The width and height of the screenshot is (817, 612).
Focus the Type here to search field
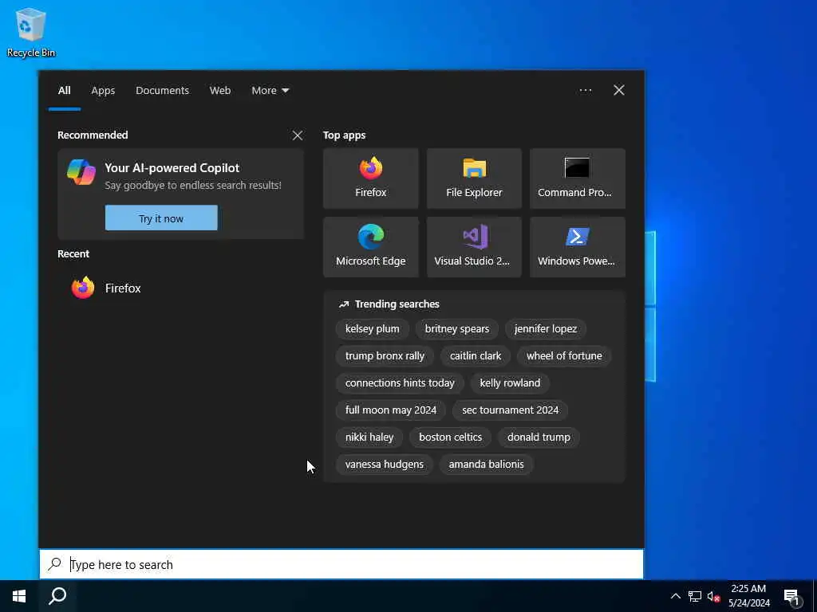tap(341, 564)
